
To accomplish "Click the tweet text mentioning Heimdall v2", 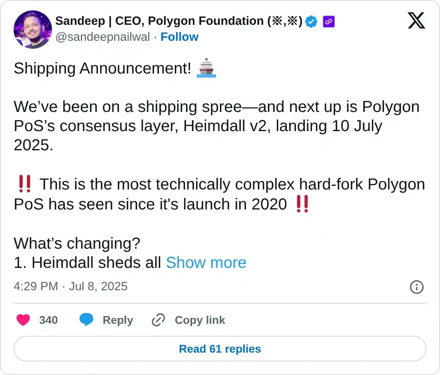I will (216, 126).
